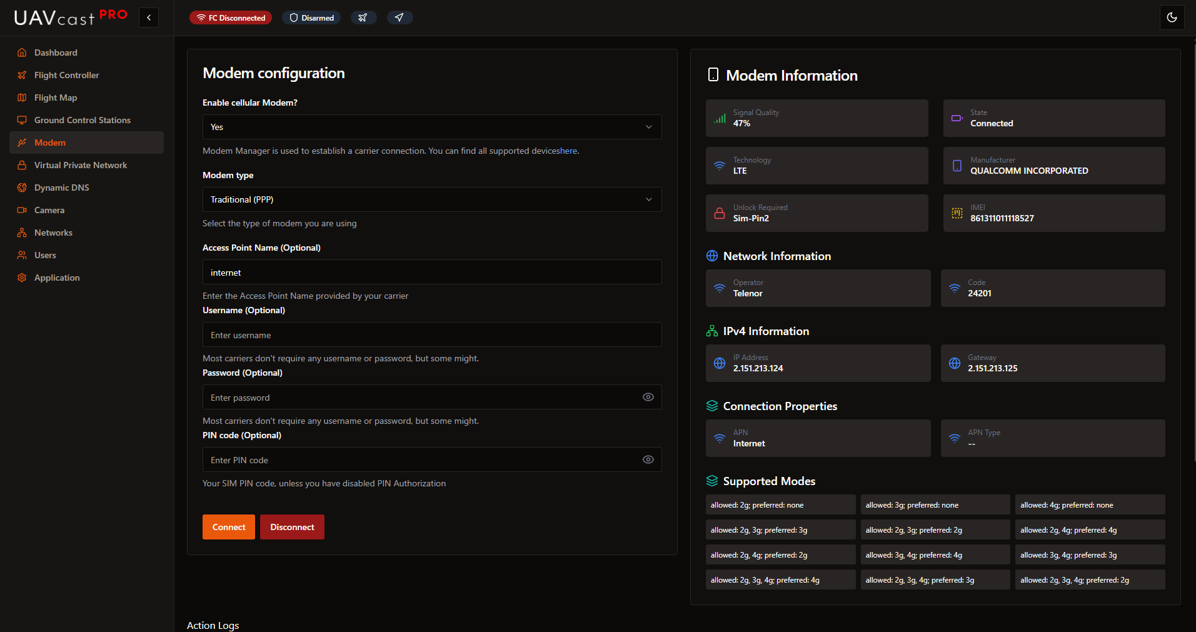
Task: Show password with eye icon
Action: [648, 397]
